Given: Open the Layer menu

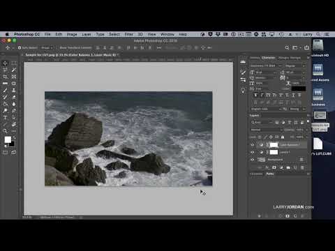Looking at the screenshot, I should 87,34.
